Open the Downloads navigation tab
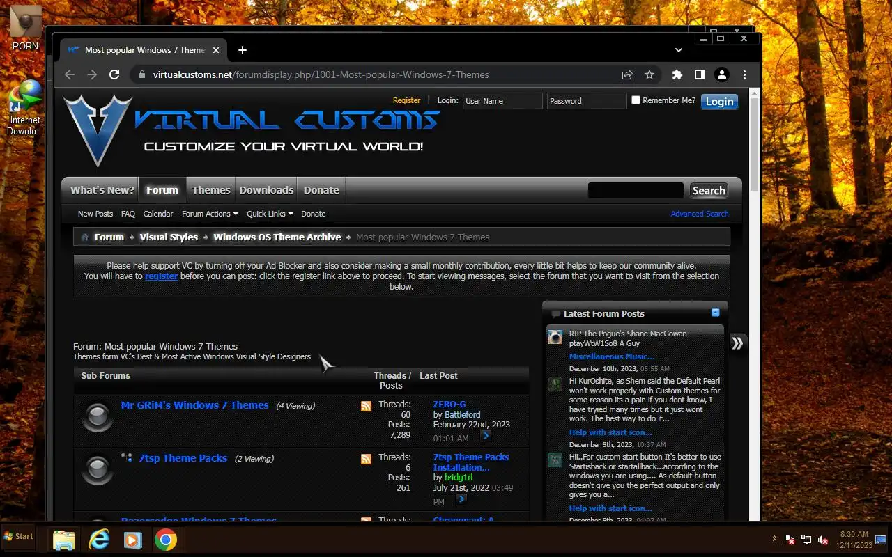Screen dimensions: 892x557 [x=266, y=190]
